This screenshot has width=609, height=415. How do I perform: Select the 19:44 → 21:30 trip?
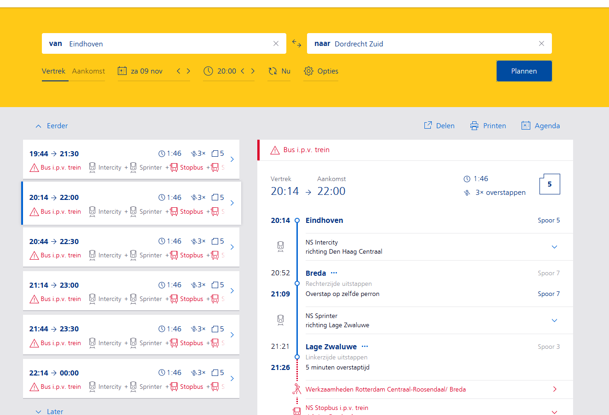(x=131, y=159)
